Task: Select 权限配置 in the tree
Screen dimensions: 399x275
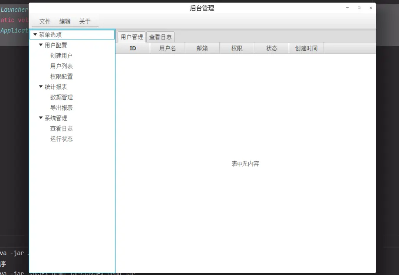Action: point(61,76)
